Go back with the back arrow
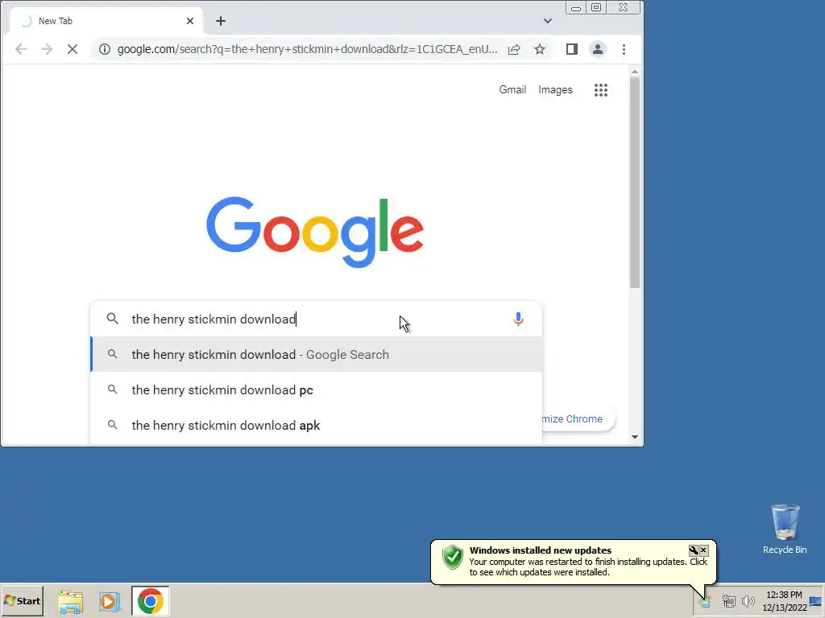Viewport: 825px width, 618px height. tap(21, 49)
